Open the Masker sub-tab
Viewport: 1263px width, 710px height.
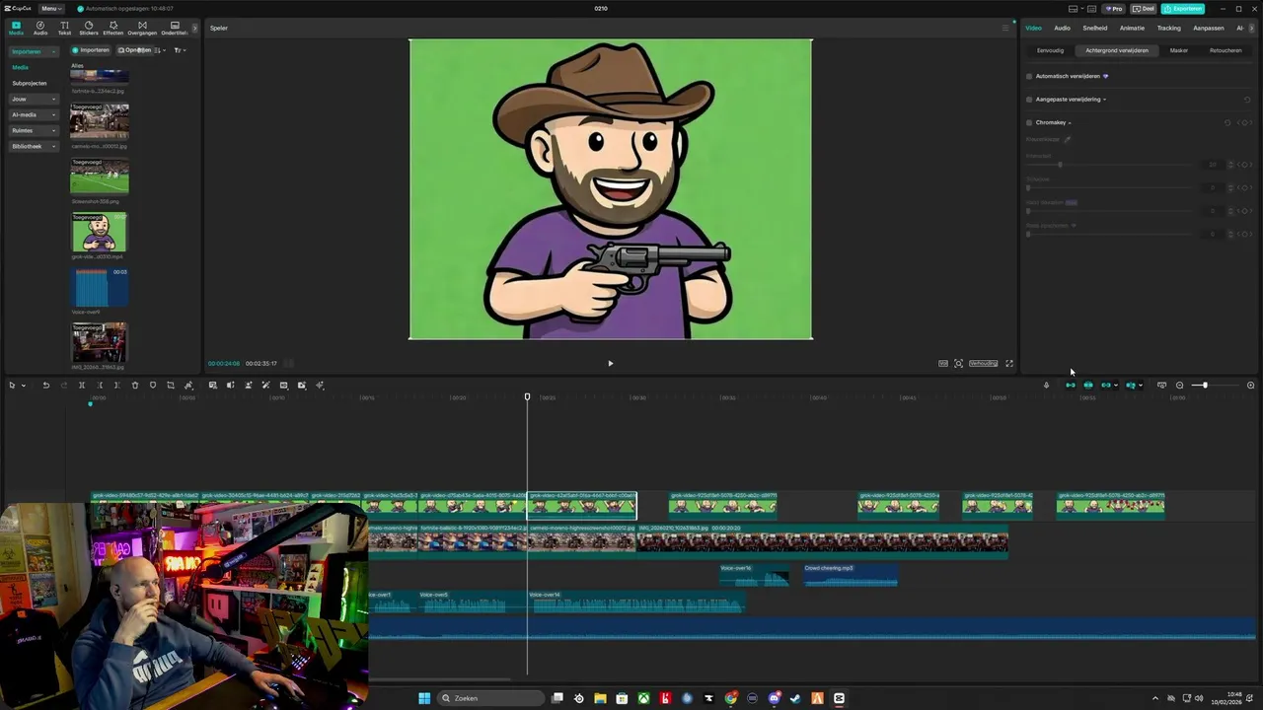point(1179,50)
